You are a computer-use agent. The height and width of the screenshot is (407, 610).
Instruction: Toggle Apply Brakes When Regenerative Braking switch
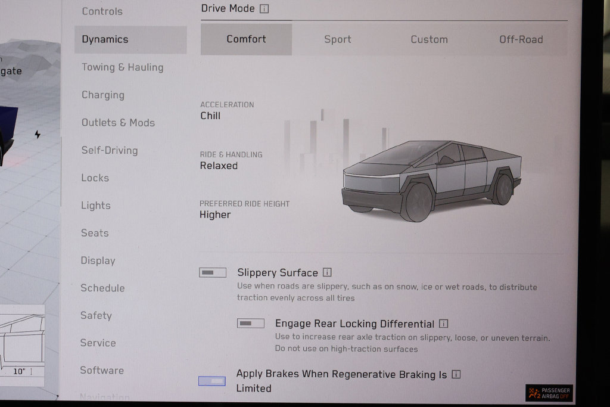(x=212, y=381)
